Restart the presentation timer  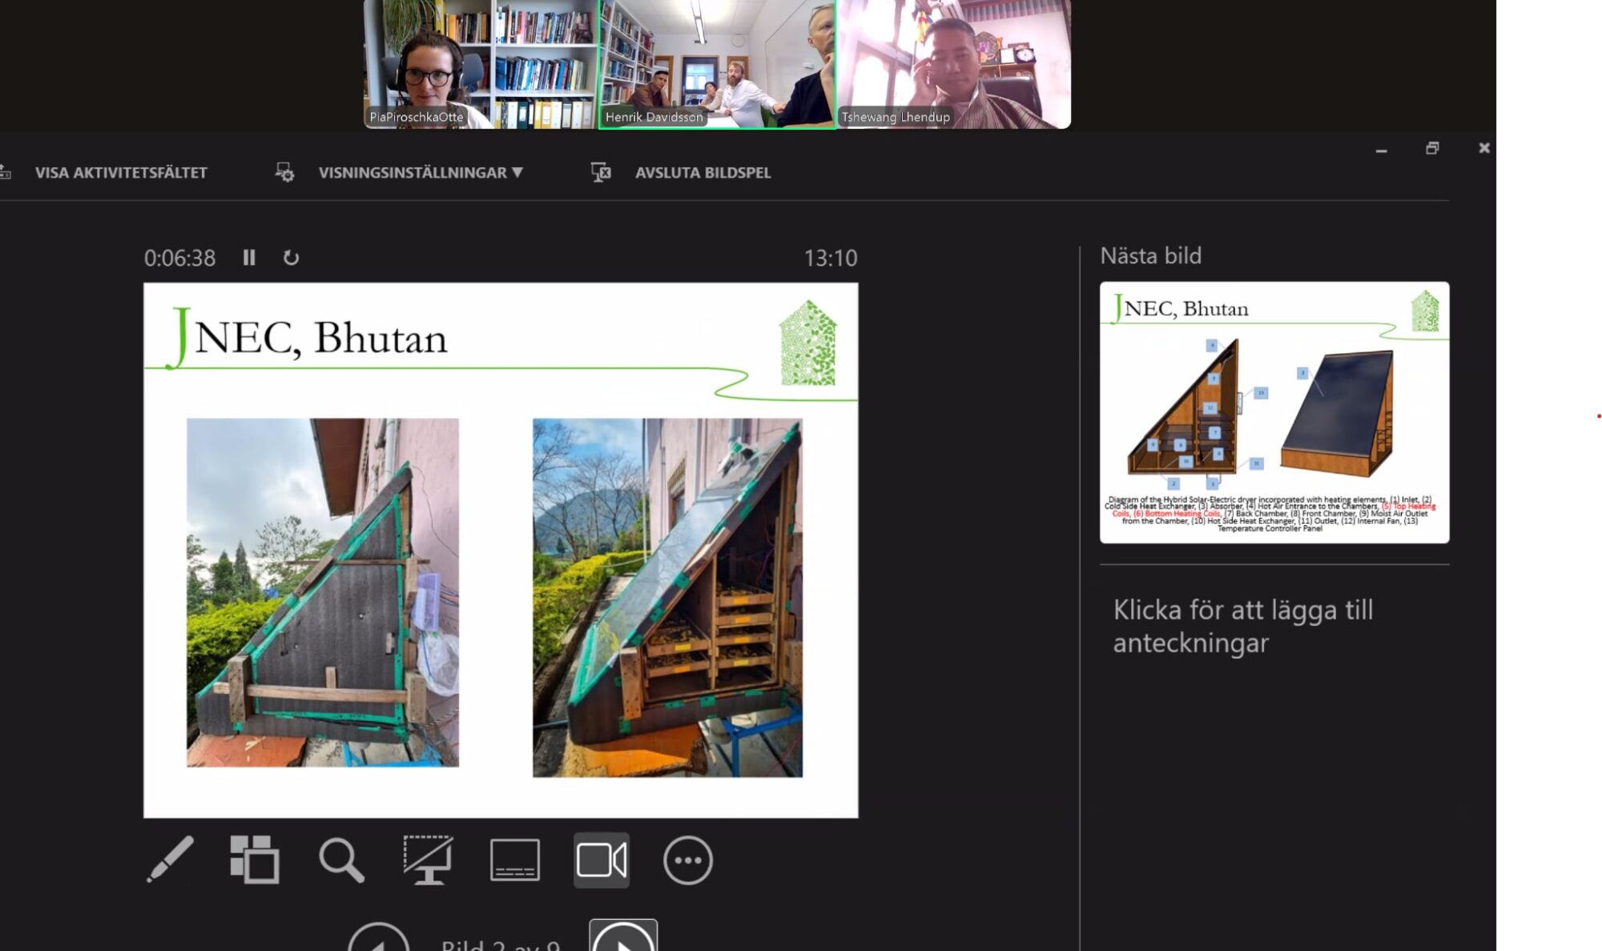(x=291, y=258)
